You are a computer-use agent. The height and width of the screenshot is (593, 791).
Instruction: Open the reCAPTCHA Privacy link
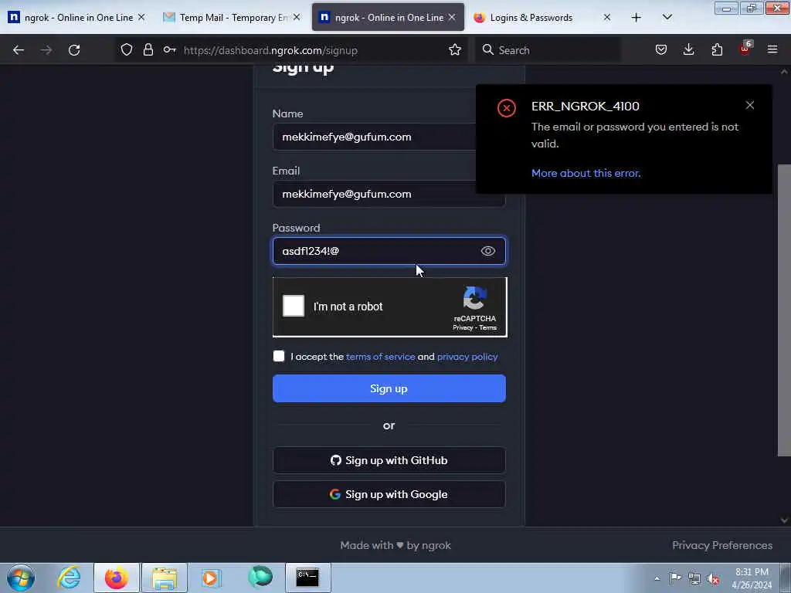click(x=463, y=327)
